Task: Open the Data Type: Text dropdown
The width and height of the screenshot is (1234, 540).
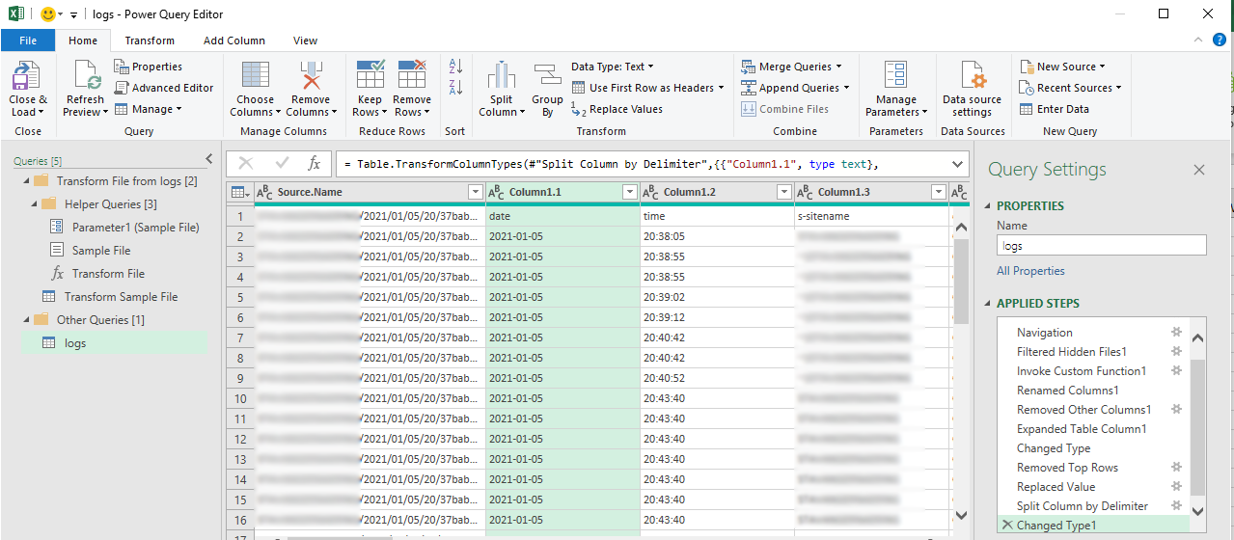Action: 613,67
